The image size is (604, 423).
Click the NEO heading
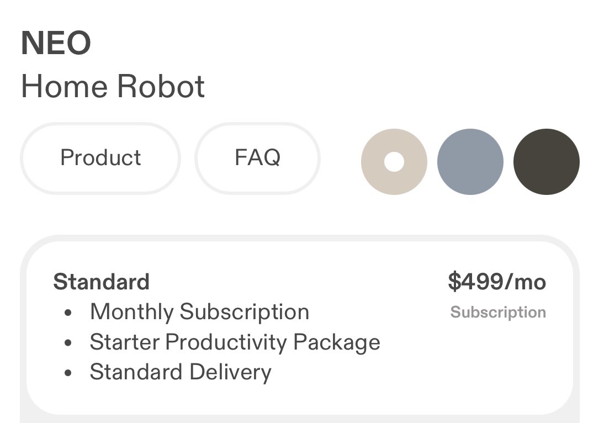(56, 44)
